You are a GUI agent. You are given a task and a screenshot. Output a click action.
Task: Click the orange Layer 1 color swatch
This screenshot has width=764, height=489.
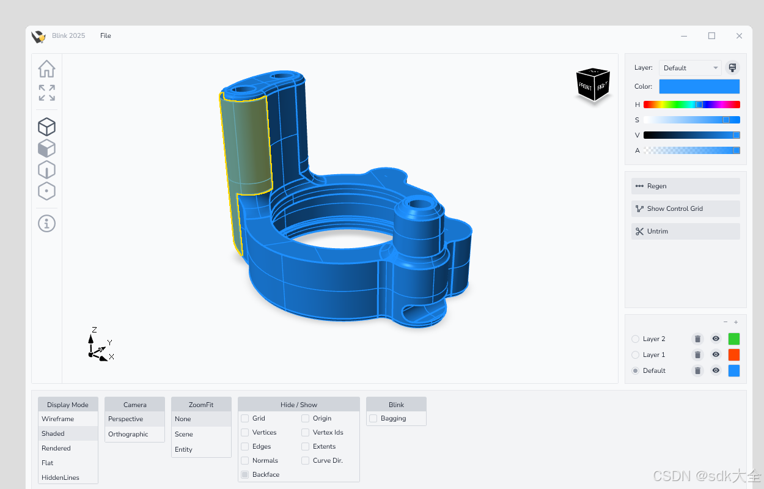coord(734,355)
